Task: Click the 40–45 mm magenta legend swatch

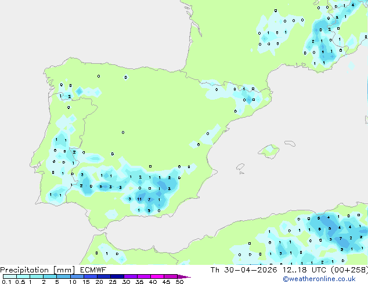Action: coord(157,276)
